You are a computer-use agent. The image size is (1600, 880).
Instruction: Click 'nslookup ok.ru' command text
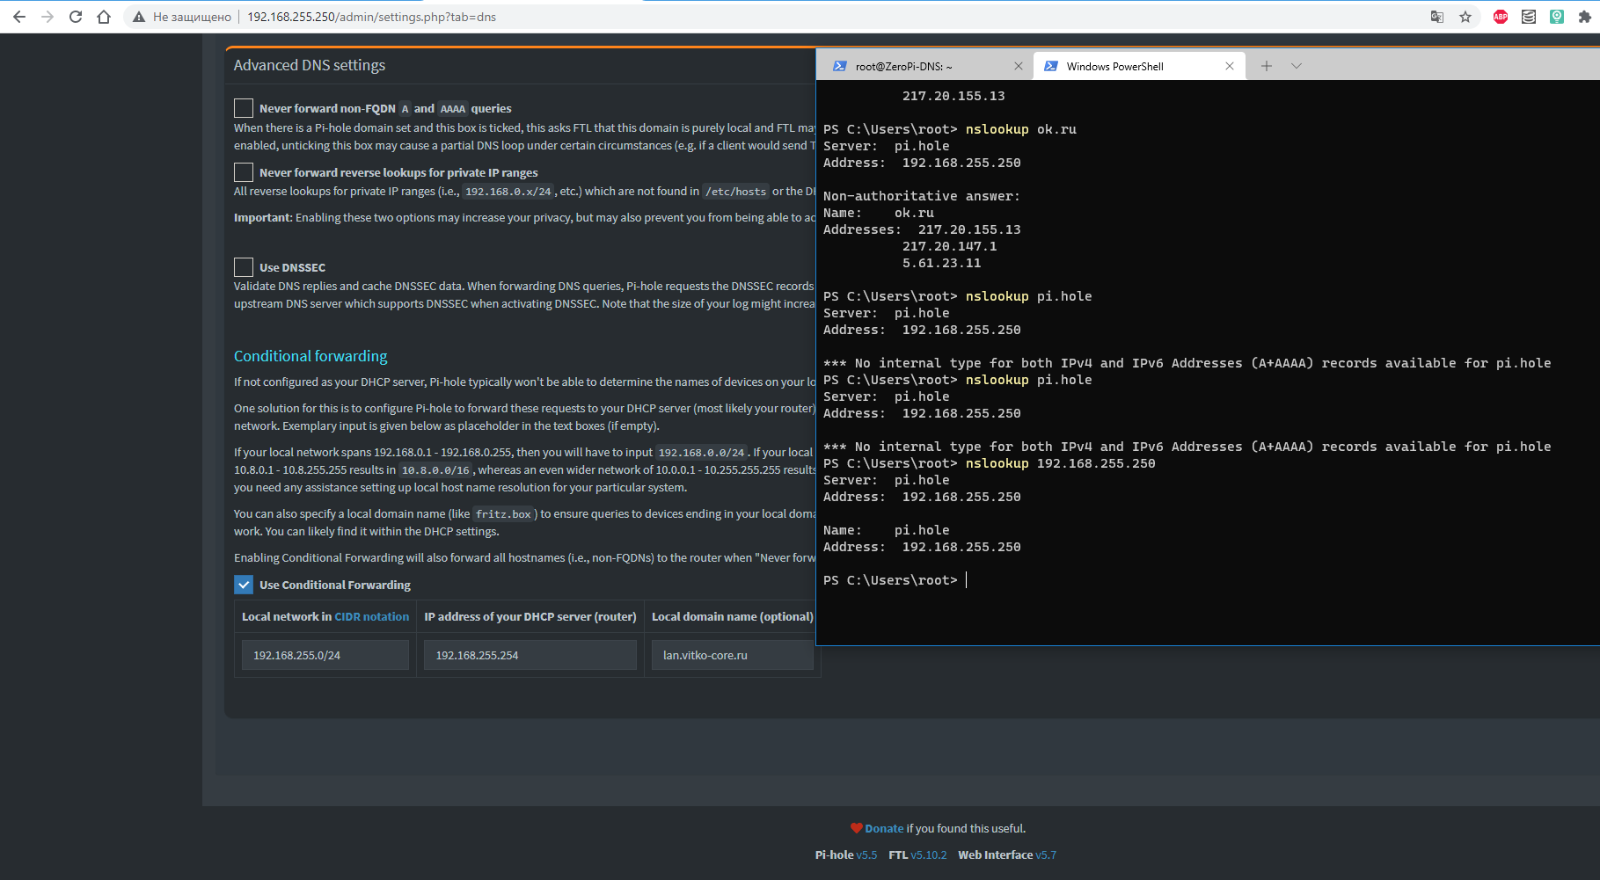pos(1021,129)
